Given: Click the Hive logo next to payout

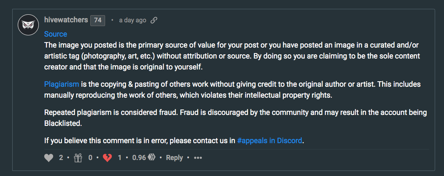Looking at the screenshot, I should pyautogui.click(x=152, y=157).
